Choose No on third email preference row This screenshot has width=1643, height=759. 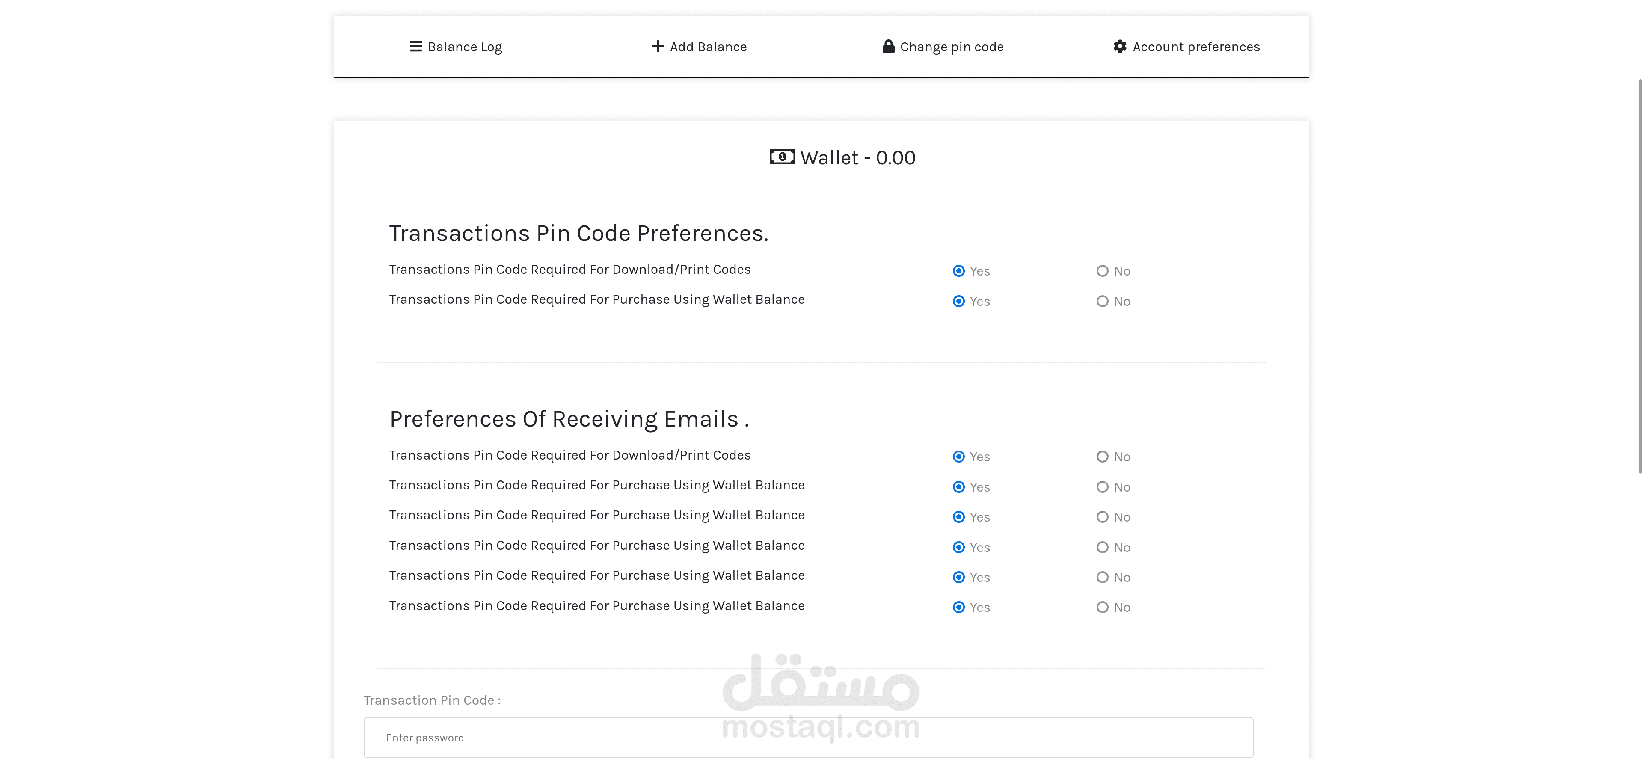1102,517
